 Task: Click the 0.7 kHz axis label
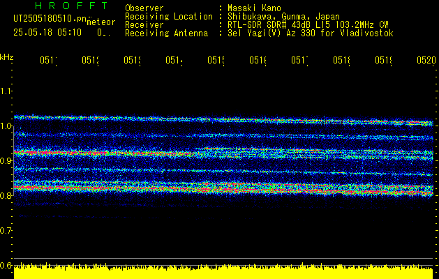click(x=6, y=231)
